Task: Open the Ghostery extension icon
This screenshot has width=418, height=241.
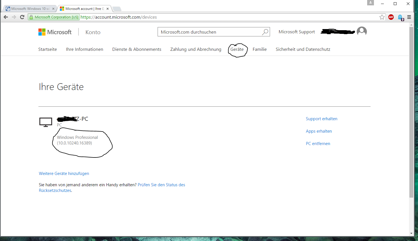Action: point(400,17)
